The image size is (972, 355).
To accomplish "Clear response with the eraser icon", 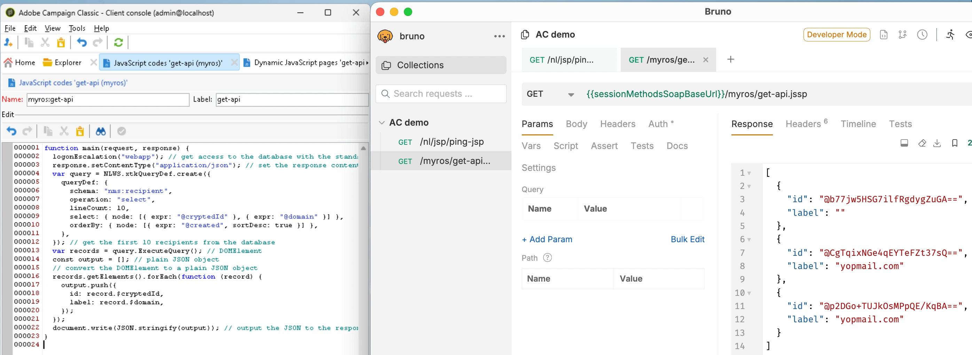I will (x=922, y=143).
